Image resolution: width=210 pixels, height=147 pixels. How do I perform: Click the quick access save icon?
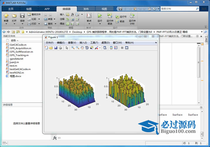point(120,9)
